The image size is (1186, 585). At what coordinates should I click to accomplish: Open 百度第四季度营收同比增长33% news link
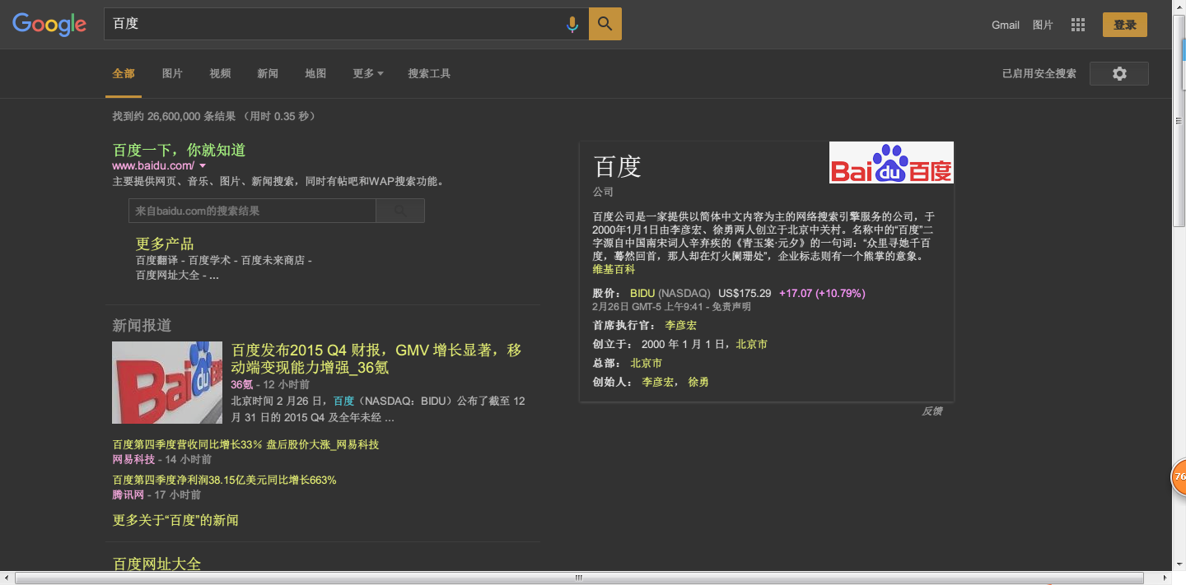[x=245, y=444]
